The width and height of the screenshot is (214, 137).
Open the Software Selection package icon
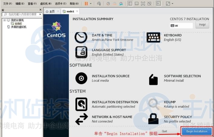coord(153,80)
